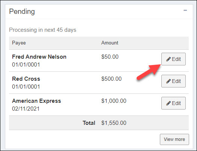This screenshot has height=151, width=197.
Task: Click the Total $1,550.00 value
Action: tap(114, 123)
